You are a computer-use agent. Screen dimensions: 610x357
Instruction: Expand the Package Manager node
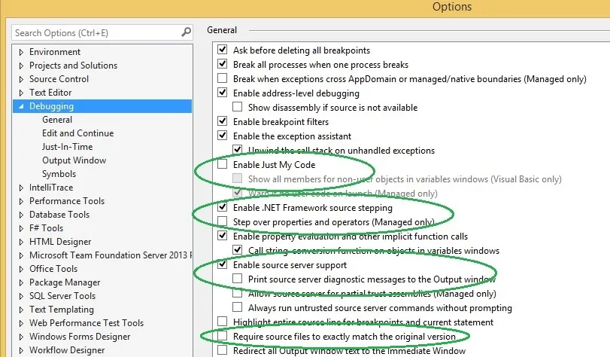(x=21, y=282)
